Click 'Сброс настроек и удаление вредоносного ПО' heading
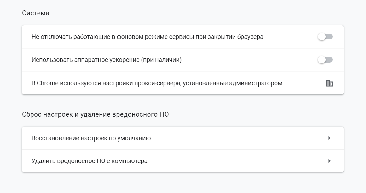 point(96,114)
